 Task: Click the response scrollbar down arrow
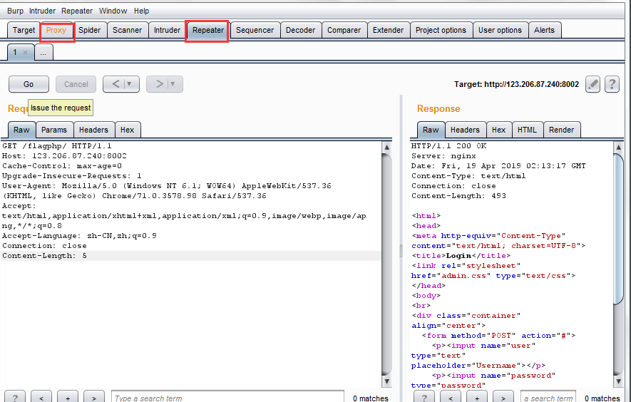(619, 381)
